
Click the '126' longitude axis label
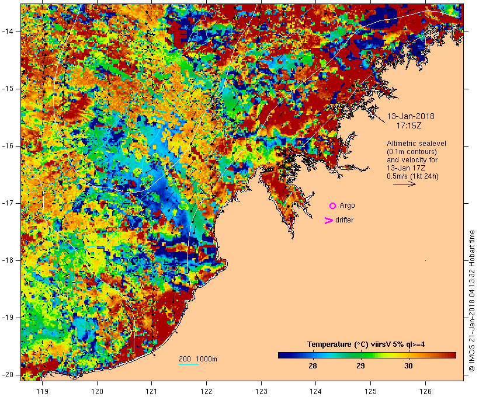[x=425, y=391]
